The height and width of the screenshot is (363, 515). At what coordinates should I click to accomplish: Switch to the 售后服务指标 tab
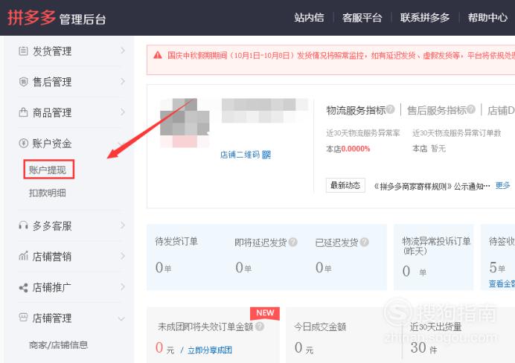click(x=437, y=111)
